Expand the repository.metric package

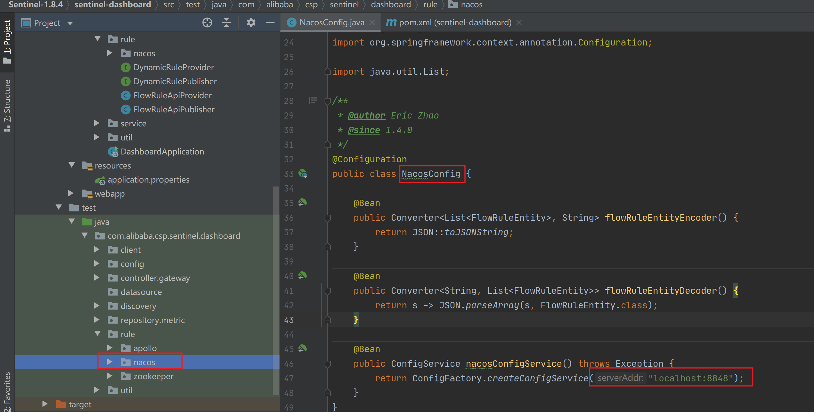pos(97,320)
